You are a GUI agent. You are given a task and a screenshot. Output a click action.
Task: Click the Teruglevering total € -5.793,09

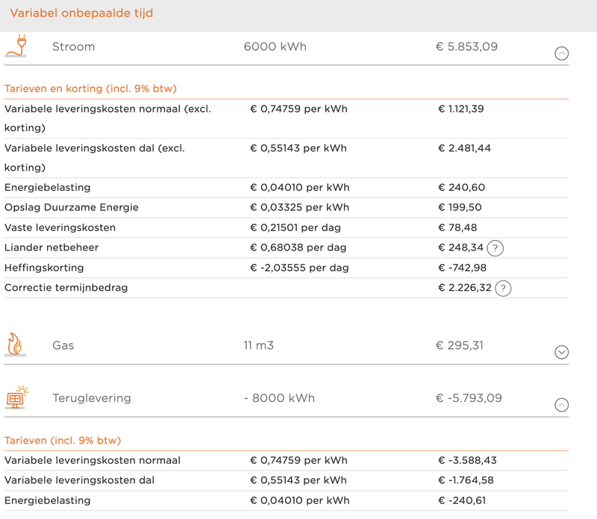point(469,398)
